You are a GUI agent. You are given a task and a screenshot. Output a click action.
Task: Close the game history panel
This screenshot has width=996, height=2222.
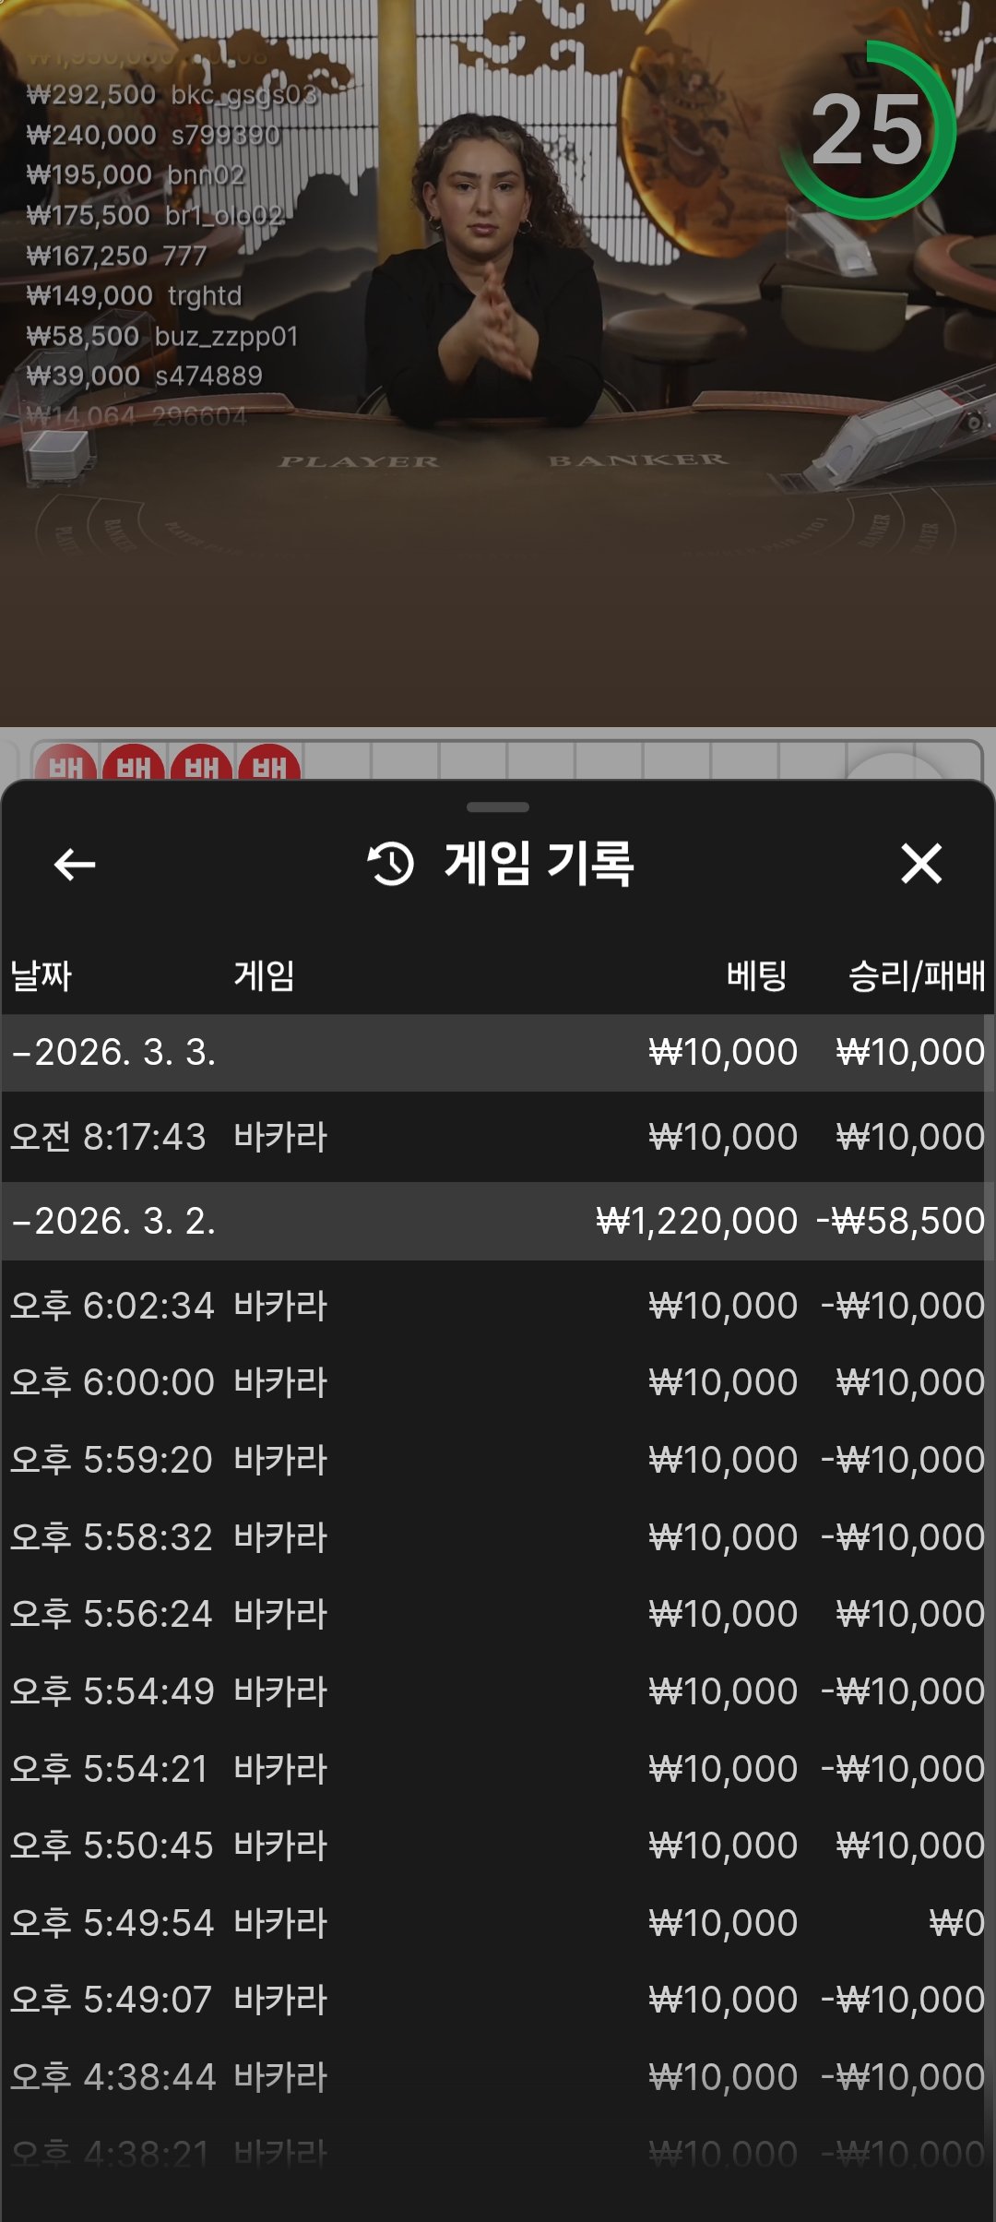(920, 865)
